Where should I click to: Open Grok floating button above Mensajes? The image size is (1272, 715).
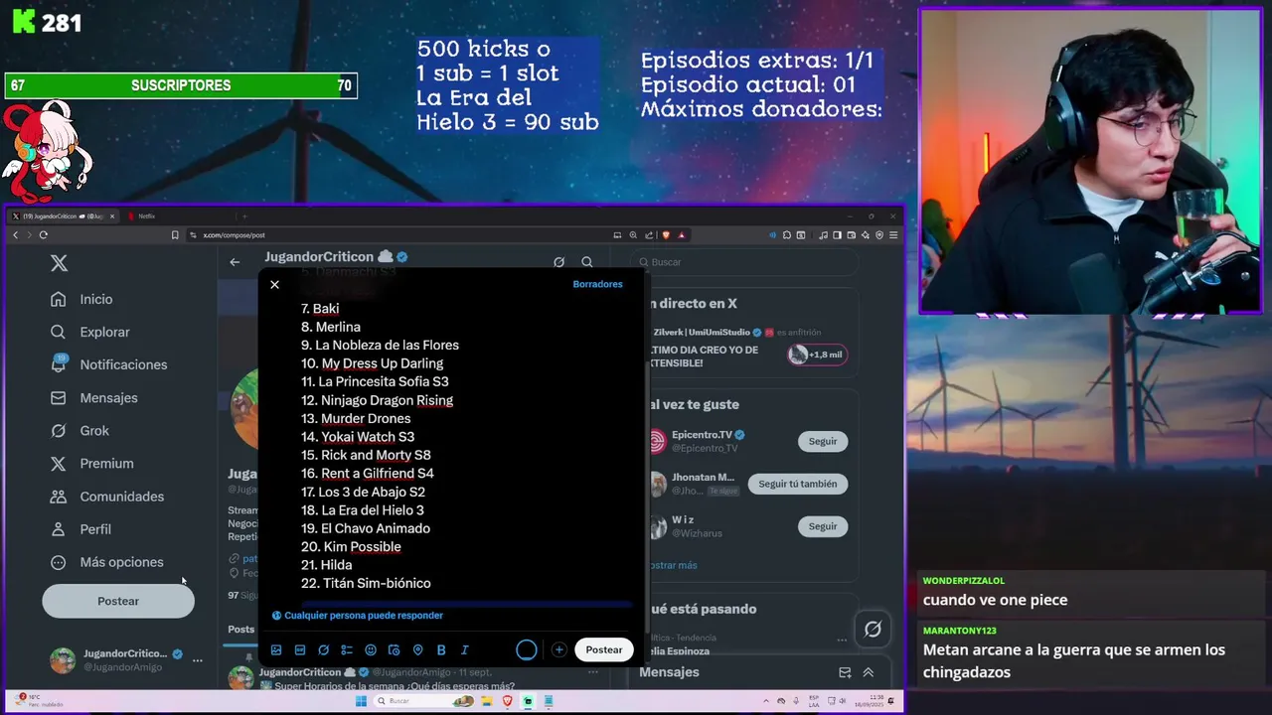click(x=873, y=629)
